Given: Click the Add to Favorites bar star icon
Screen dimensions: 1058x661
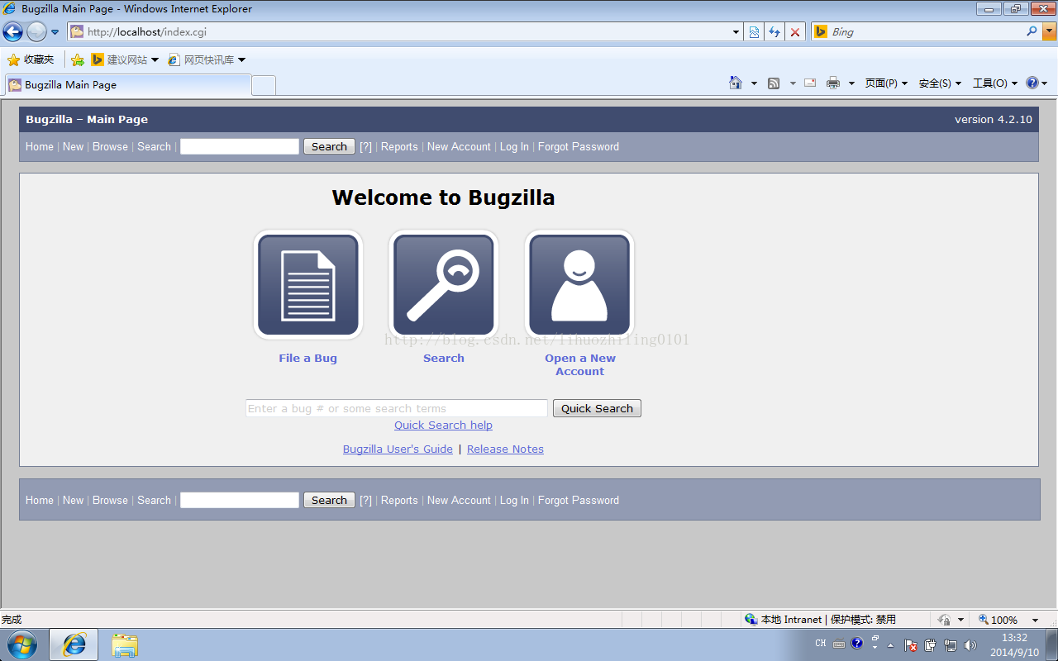Looking at the screenshot, I should 78,59.
